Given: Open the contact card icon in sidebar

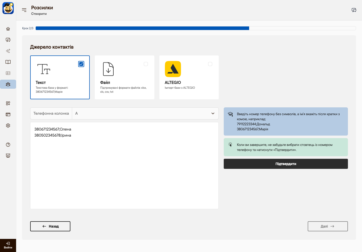Looking at the screenshot, I should pos(8,73).
